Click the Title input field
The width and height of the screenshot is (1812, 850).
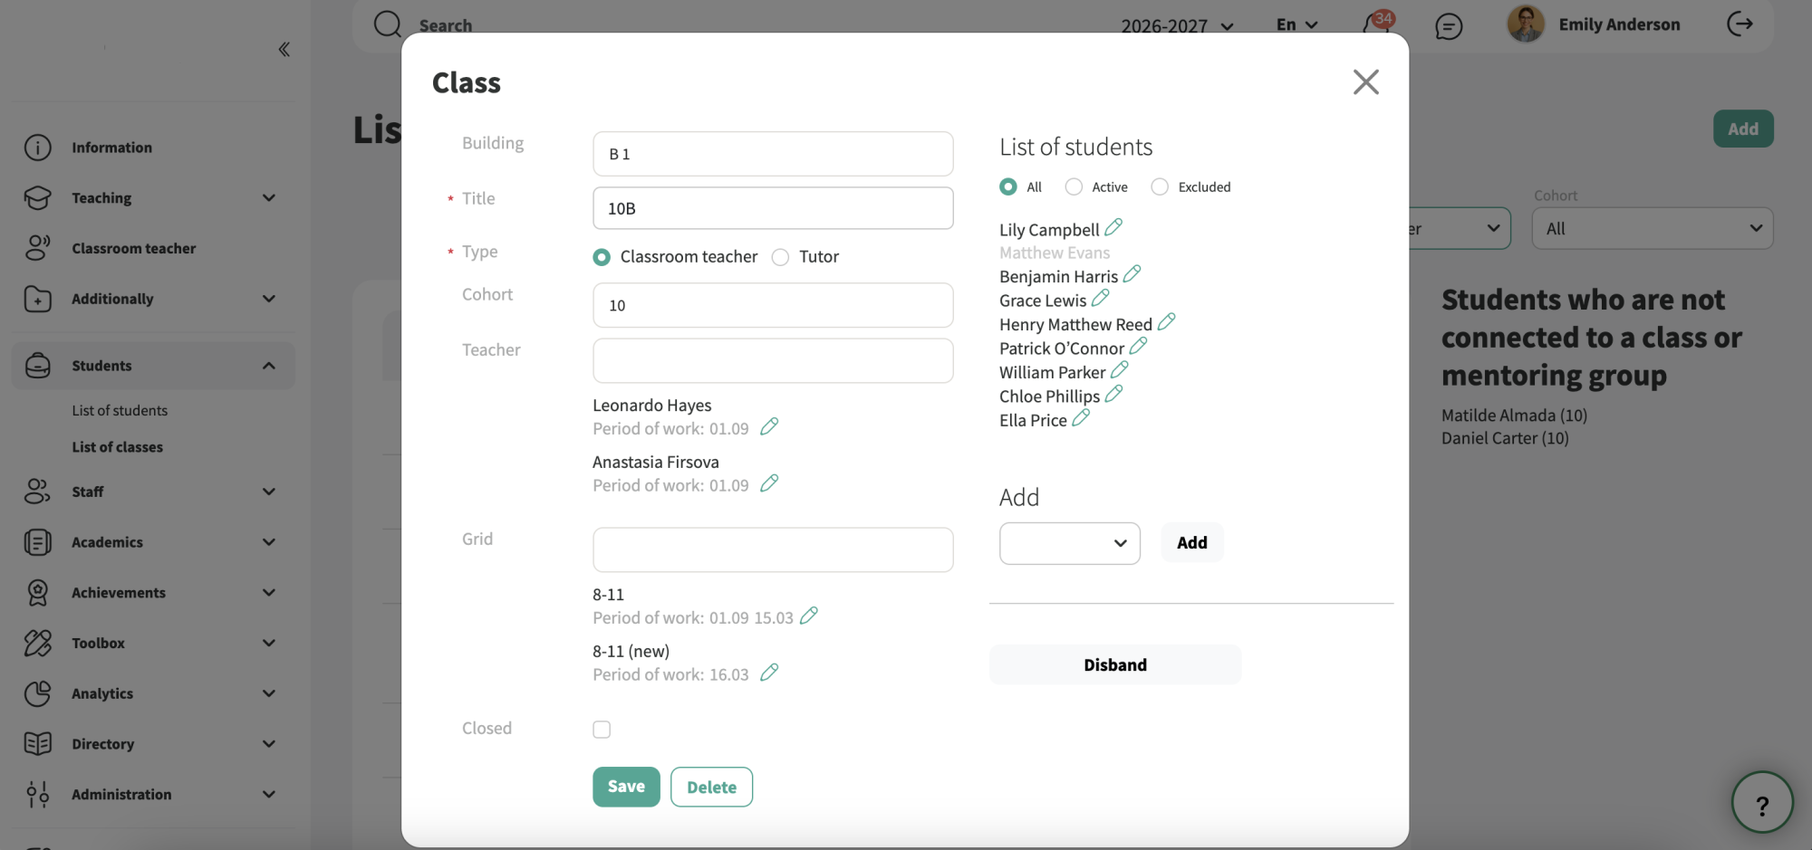773,208
